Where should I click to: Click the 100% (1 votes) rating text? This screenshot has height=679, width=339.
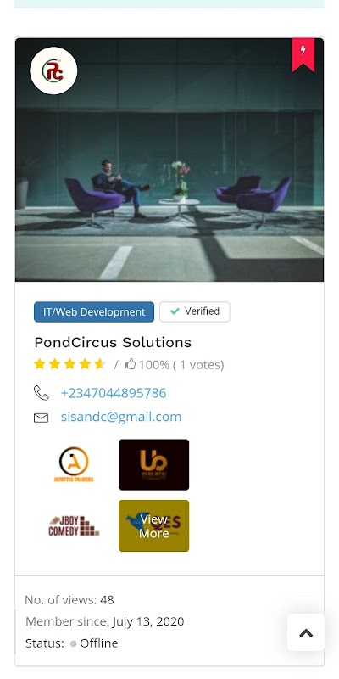click(181, 365)
